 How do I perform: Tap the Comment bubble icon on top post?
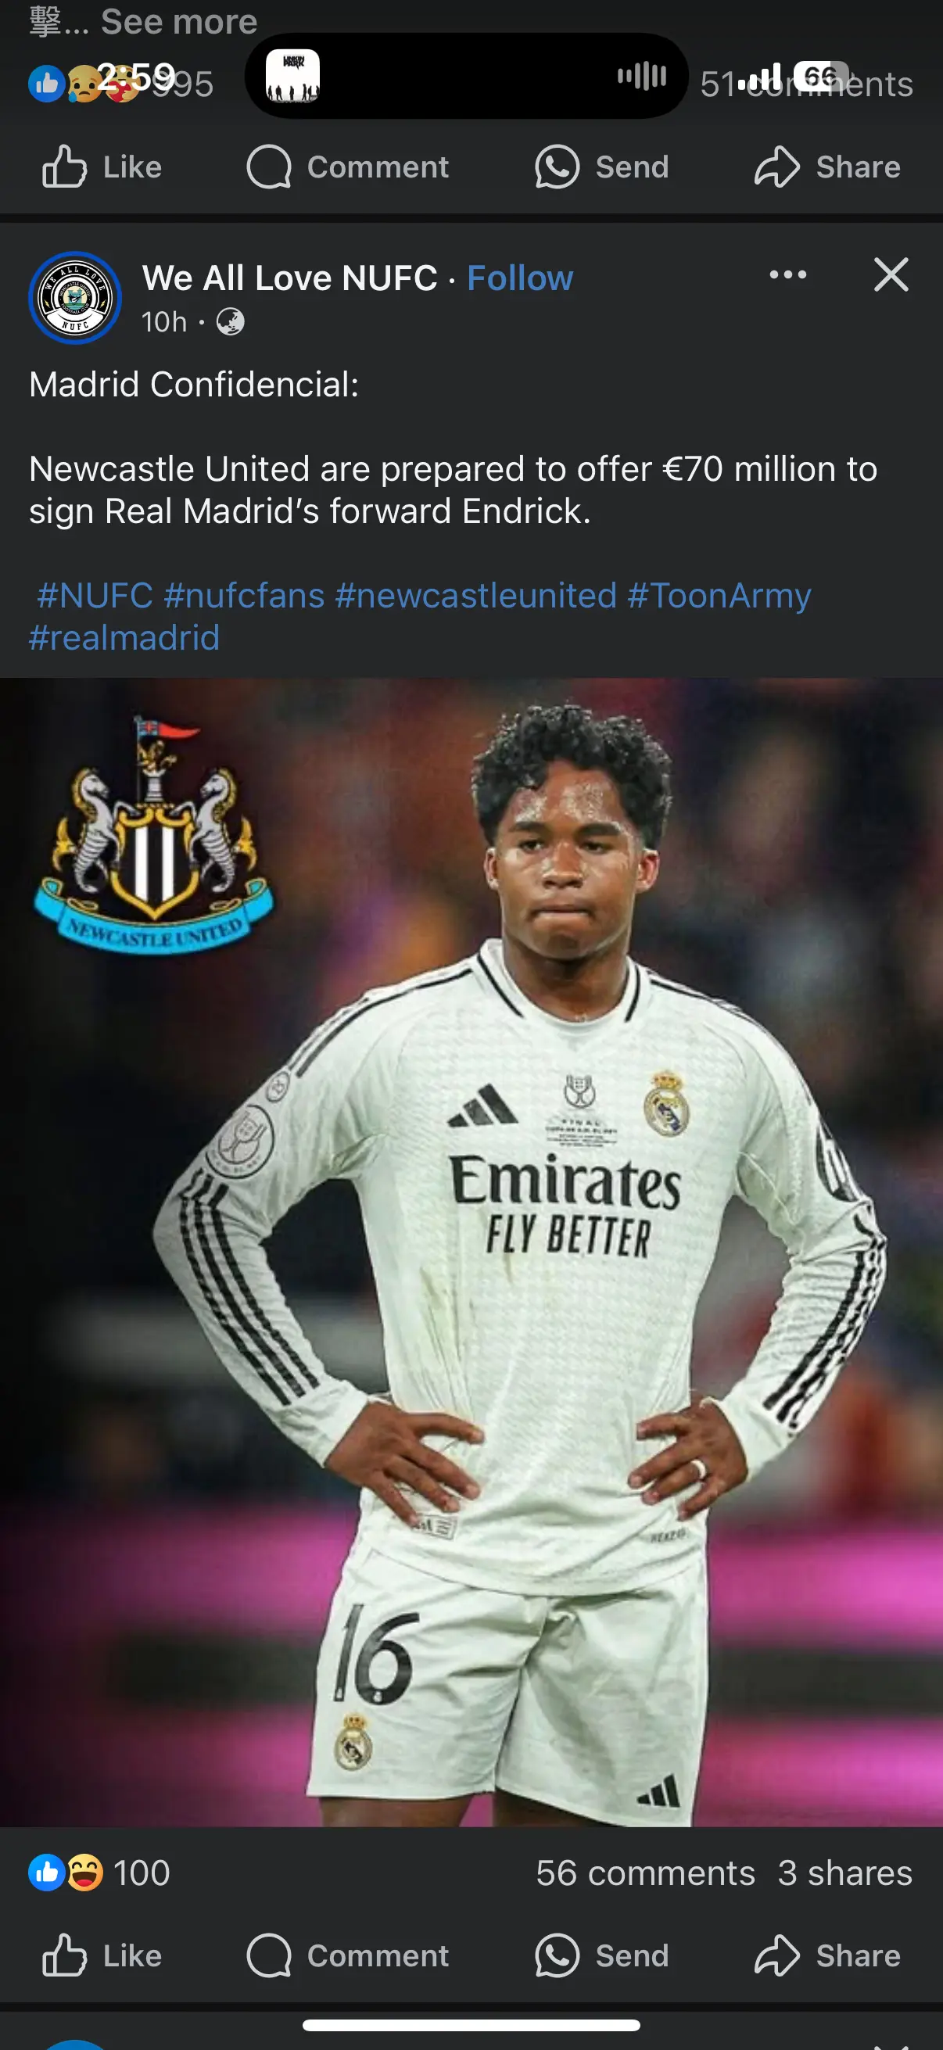click(x=269, y=167)
